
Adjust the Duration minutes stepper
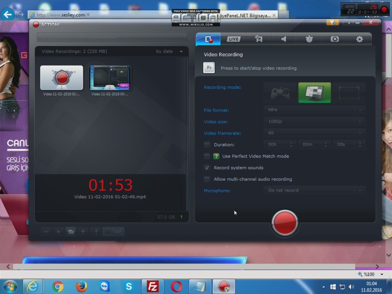326,144
